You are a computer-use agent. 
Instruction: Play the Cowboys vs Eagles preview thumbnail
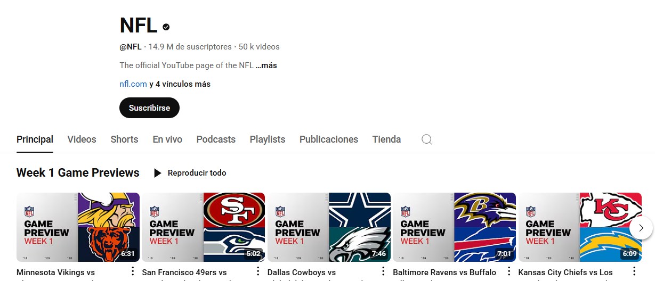[x=329, y=227]
